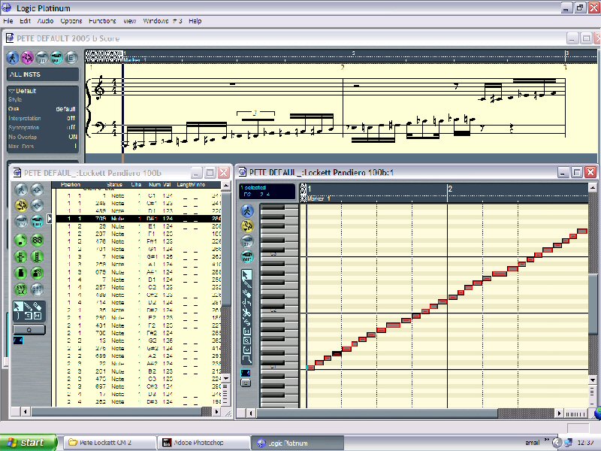Open the Audio menu

click(45, 21)
